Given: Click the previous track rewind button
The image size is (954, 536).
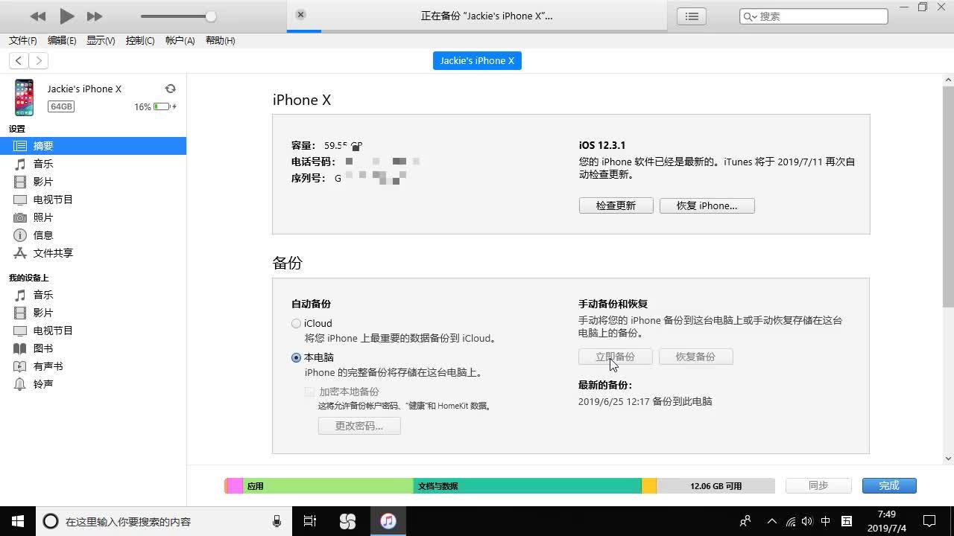Looking at the screenshot, I should [x=38, y=16].
